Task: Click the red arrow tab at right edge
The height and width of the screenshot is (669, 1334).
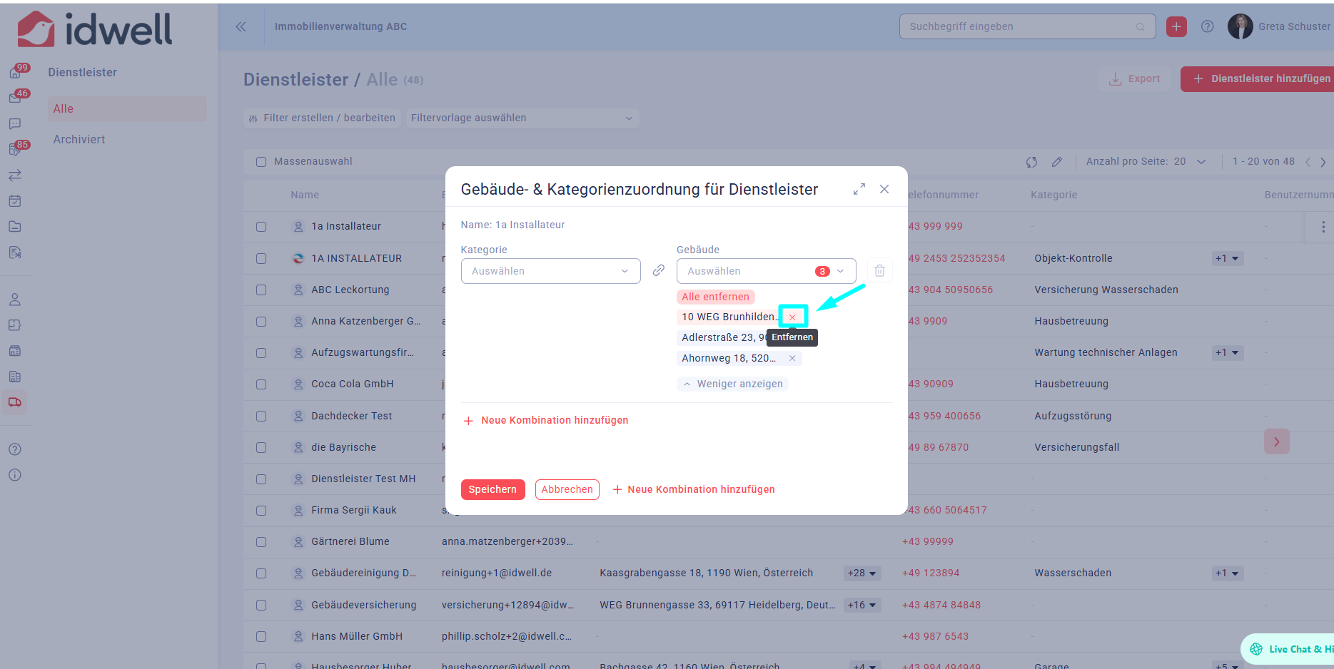Action: point(1276,441)
